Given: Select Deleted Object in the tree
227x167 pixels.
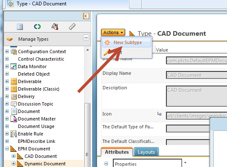Looking at the screenshot, I should click(34, 74).
